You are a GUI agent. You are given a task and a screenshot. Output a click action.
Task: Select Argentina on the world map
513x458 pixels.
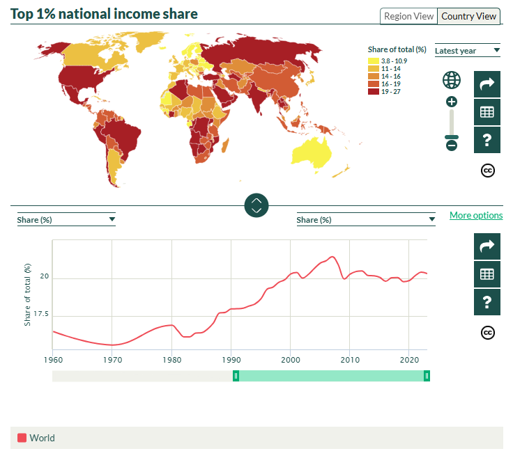[x=113, y=166]
